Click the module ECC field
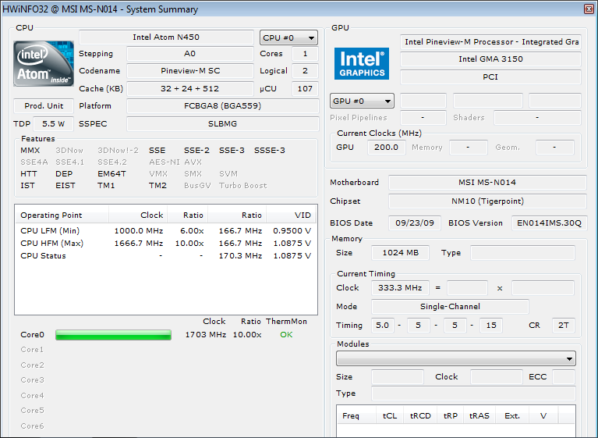Viewport: 598px width, 438px height. click(x=563, y=377)
